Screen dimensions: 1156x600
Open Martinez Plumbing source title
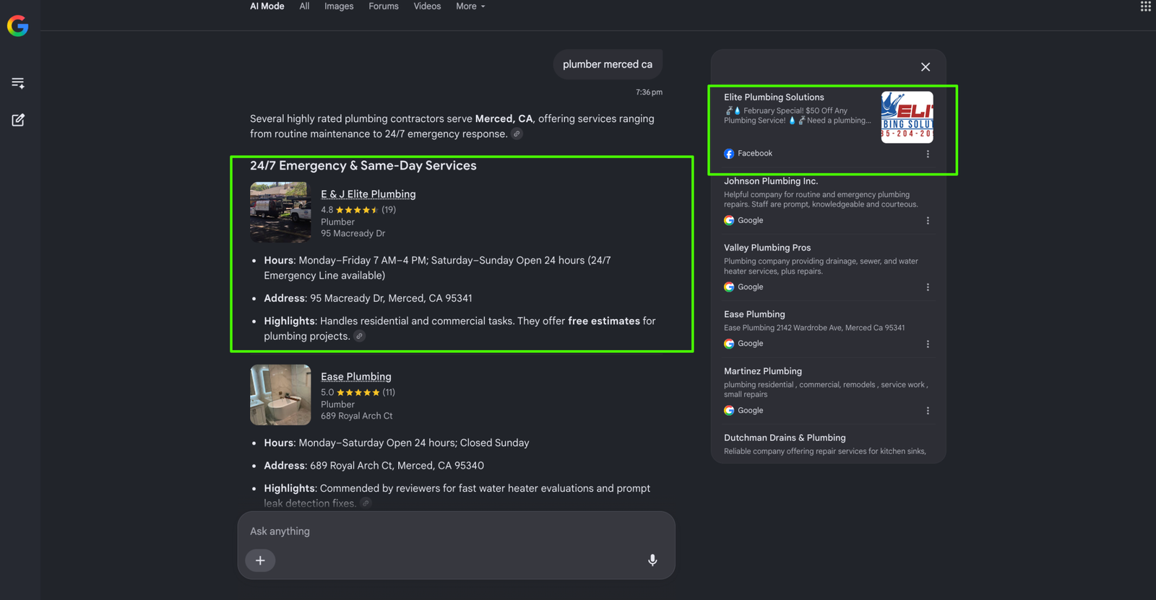[x=763, y=371]
